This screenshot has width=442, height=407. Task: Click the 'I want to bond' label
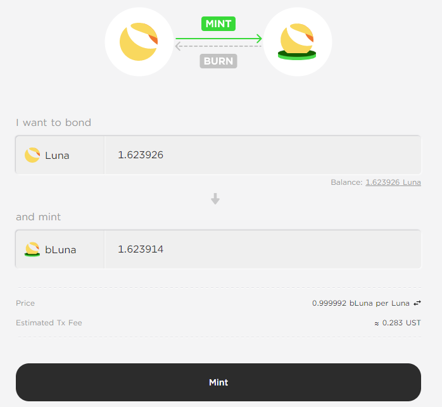pyautogui.click(x=54, y=123)
